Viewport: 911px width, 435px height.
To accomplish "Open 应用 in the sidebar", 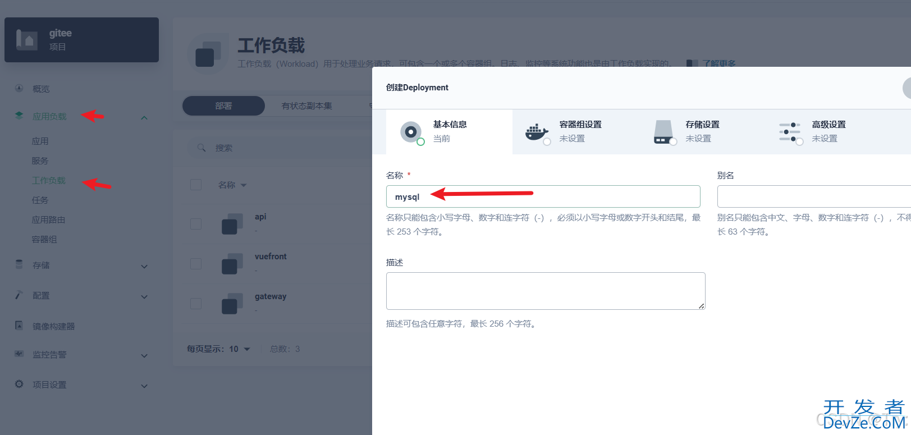I will coord(40,141).
